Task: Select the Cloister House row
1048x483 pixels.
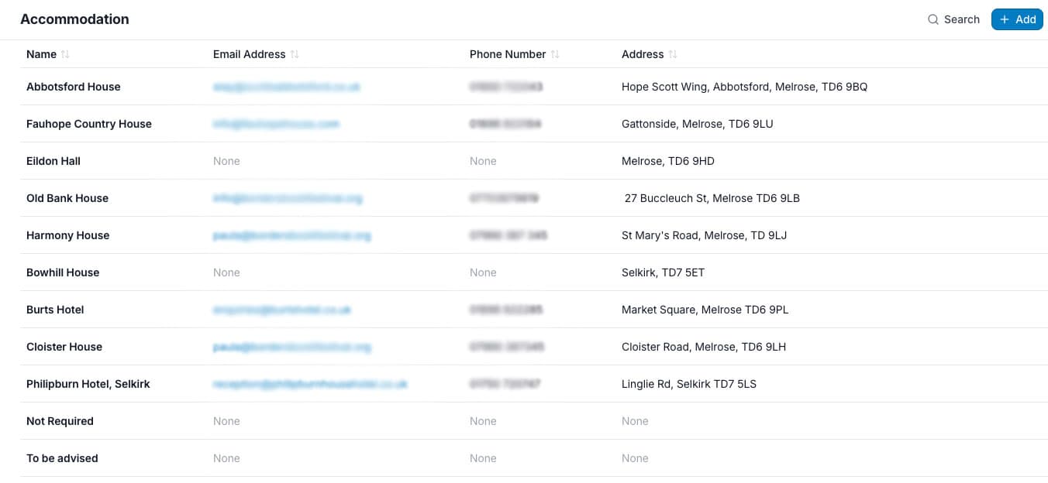Action: pyautogui.click(x=533, y=347)
